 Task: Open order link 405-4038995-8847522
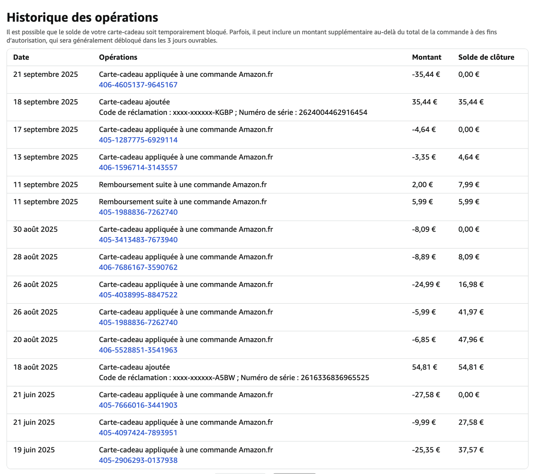pyautogui.click(x=138, y=295)
